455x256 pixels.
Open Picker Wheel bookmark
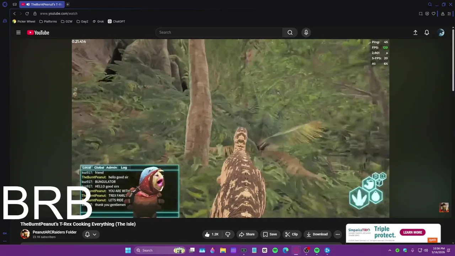point(24,21)
